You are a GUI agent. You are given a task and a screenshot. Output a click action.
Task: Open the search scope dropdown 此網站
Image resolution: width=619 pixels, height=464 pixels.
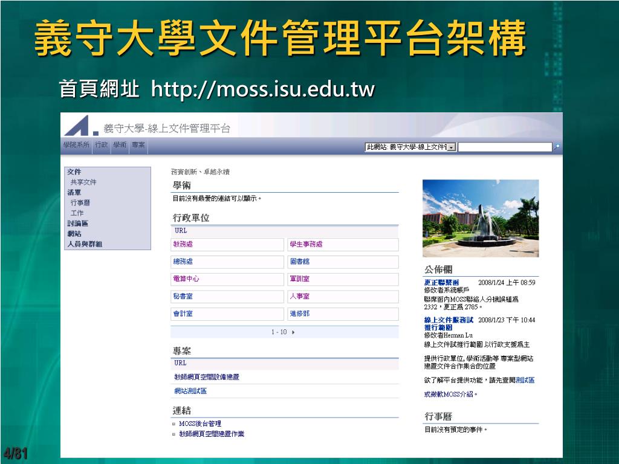(410, 147)
